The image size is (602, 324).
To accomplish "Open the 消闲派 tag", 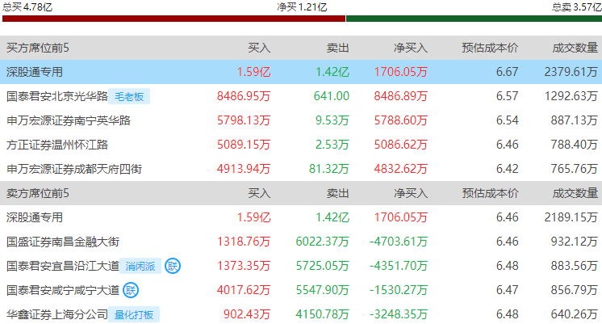I will click(x=140, y=266).
